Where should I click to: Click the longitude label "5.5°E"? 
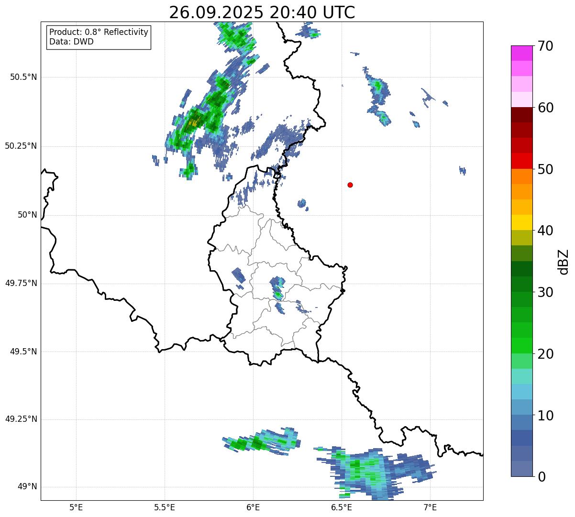tap(165, 507)
